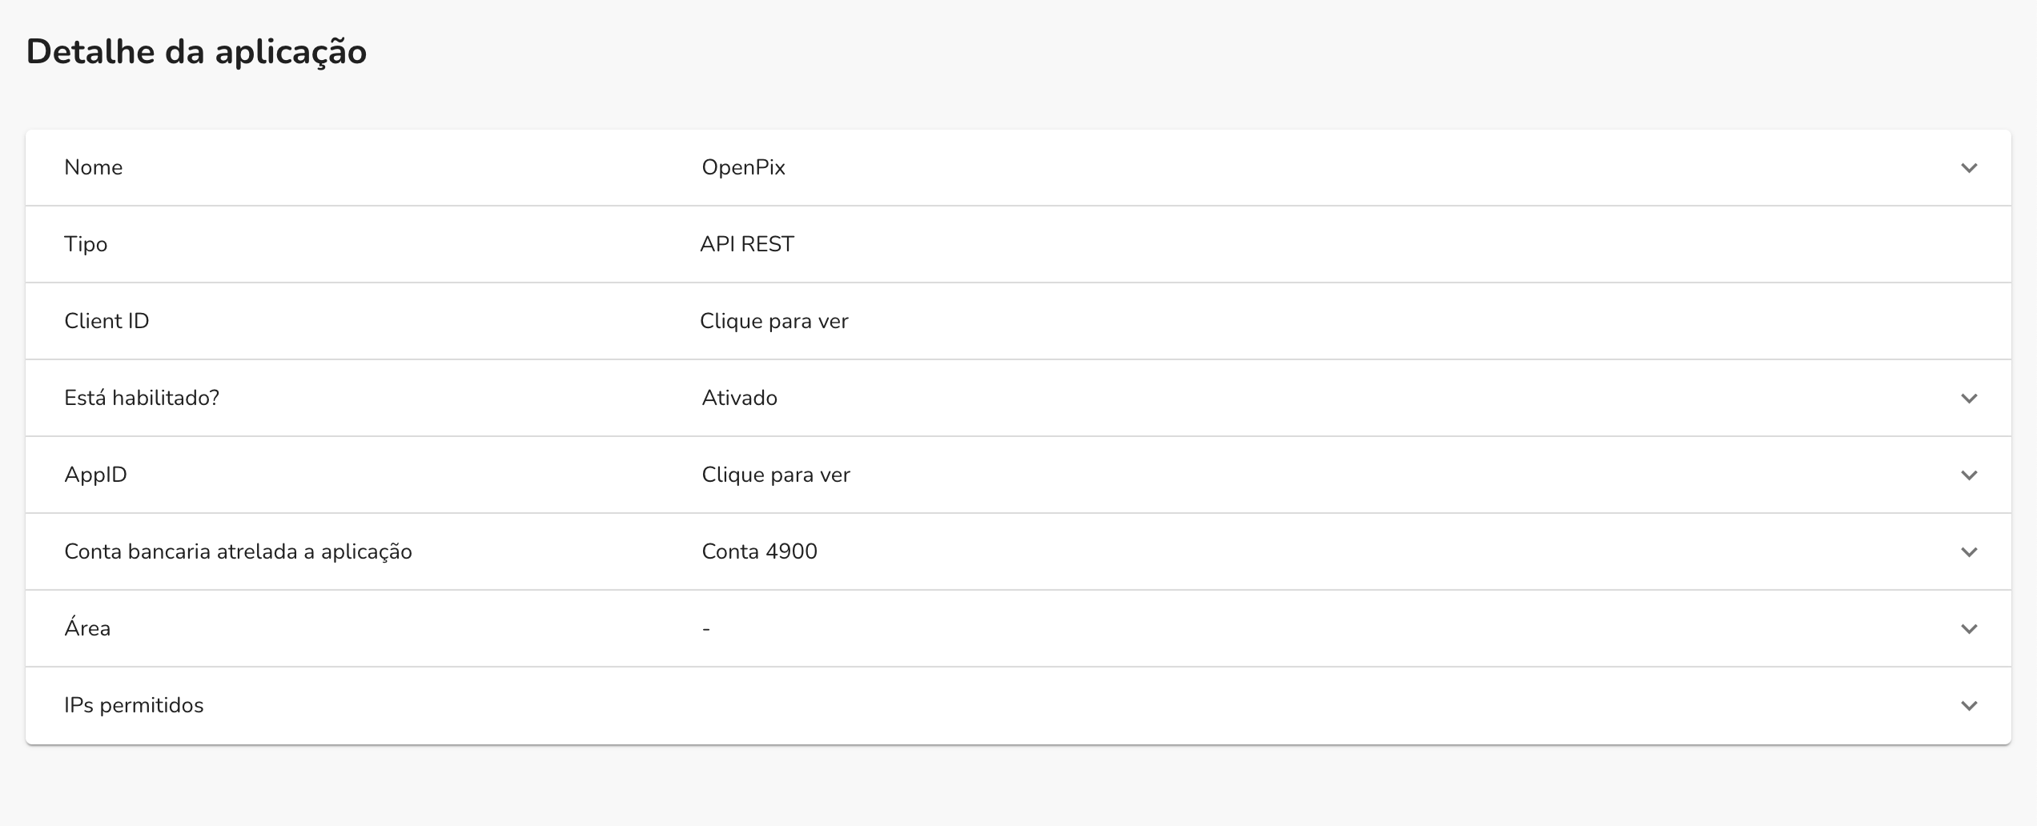
Task: Select the Nome row label
Action: click(93, 167)
